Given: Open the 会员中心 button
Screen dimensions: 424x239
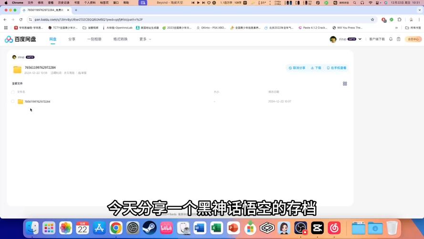Looking at the screenshot, I should pos(413,39).
